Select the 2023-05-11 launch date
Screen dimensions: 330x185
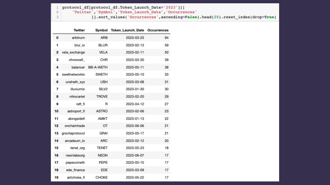[135, 67]
